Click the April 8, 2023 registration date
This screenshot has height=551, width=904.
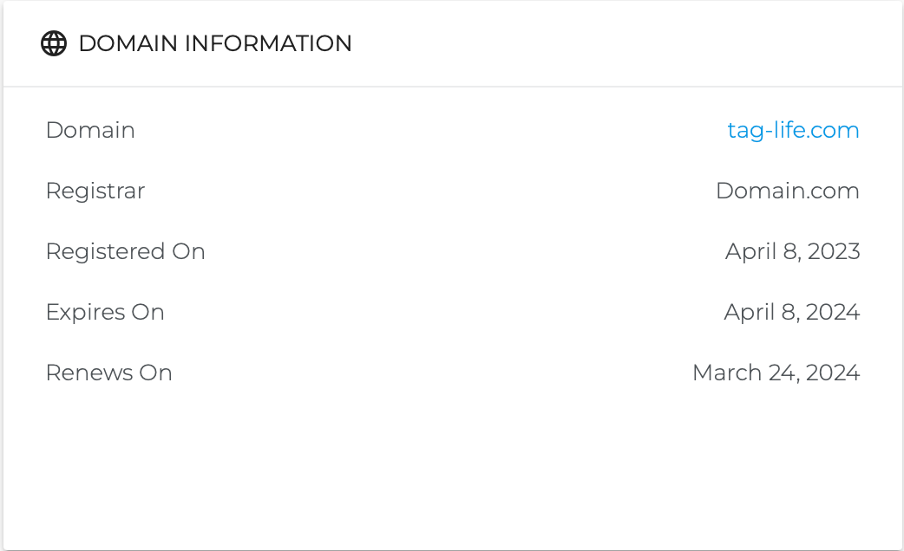792,251
